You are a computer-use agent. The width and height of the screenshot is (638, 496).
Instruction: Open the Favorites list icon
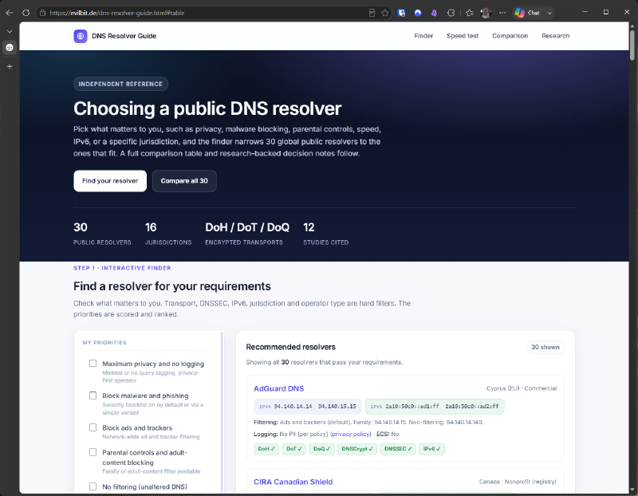pyautogui.click(x=470, y=13)
